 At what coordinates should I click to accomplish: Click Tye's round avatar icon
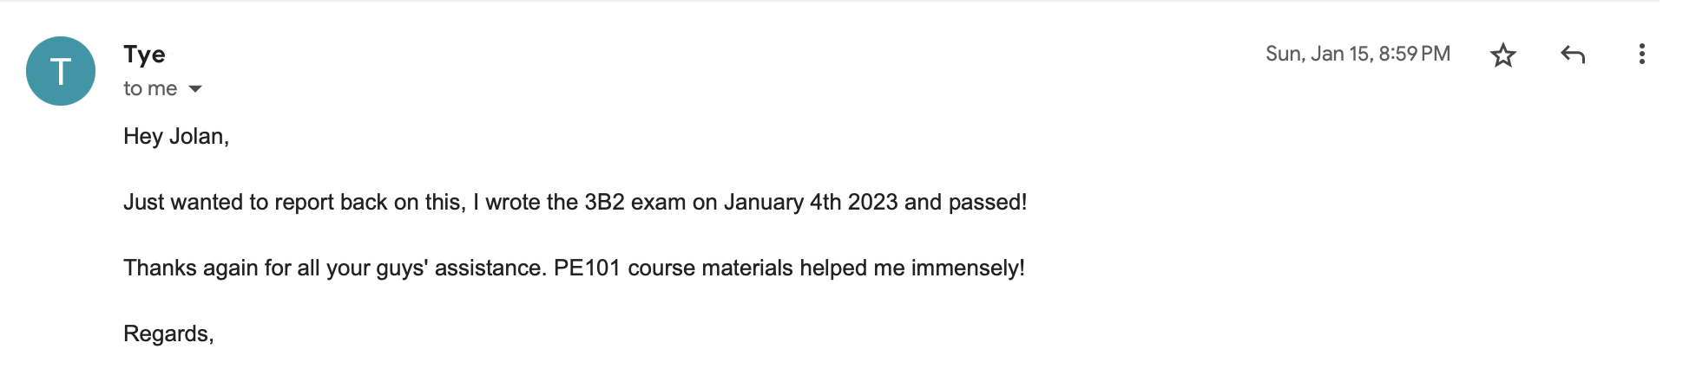point(61,71)
